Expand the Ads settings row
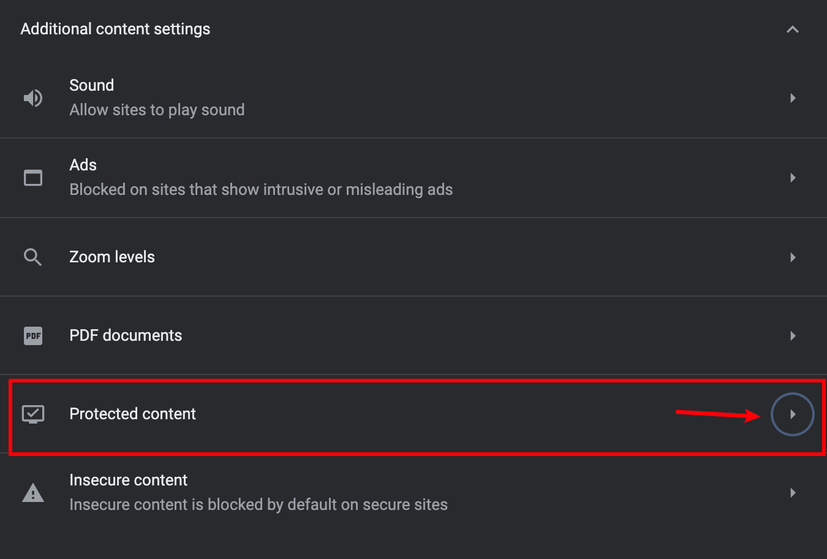 793,178
